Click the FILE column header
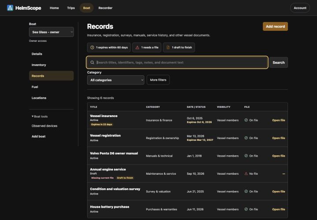The image size is (317, 220). pyautogui.click(x=247, y=107)
